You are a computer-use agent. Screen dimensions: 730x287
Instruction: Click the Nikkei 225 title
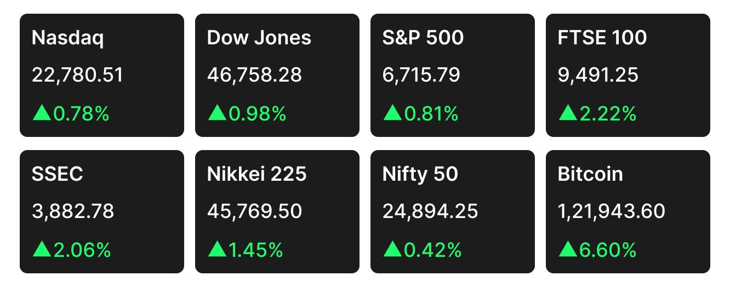256,174
